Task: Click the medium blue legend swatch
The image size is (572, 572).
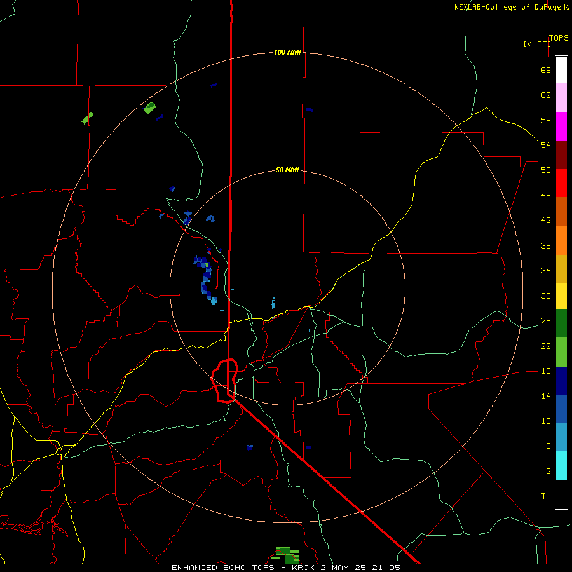Action: (x=561, y=409)
